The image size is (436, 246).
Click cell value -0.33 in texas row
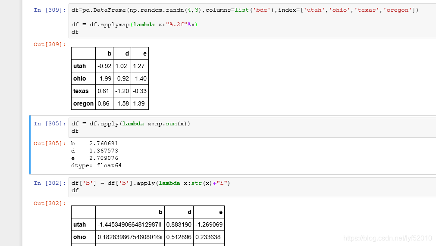[x=140, y=91]
